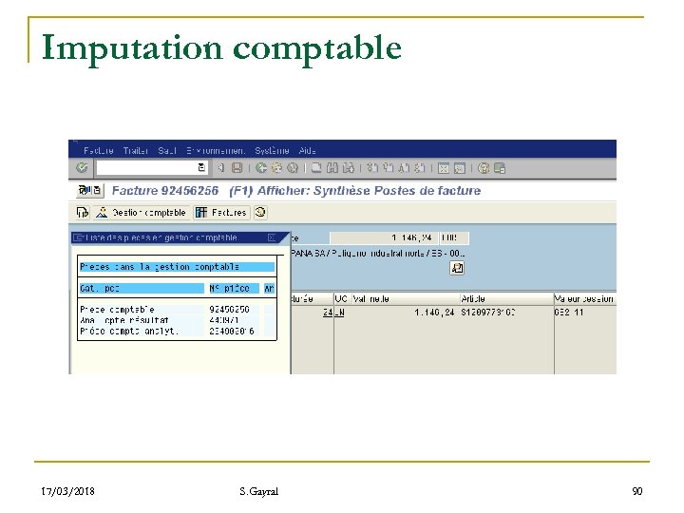The image size is (684, 513).
Task: Click the Find binoculars icon
Action: 332,168
